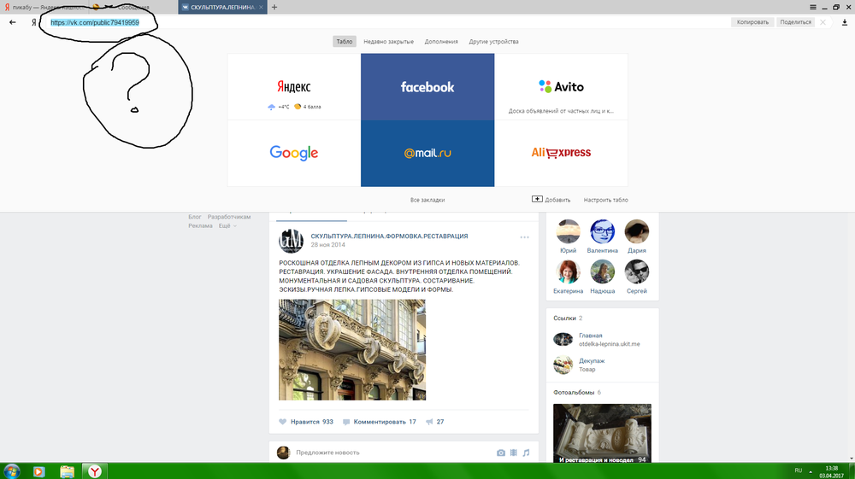Open member Екатерина's avatar

[x=569, y=272]
